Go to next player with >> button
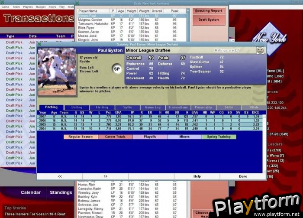Viewport: 303px width, 218px height. point(105,176)
